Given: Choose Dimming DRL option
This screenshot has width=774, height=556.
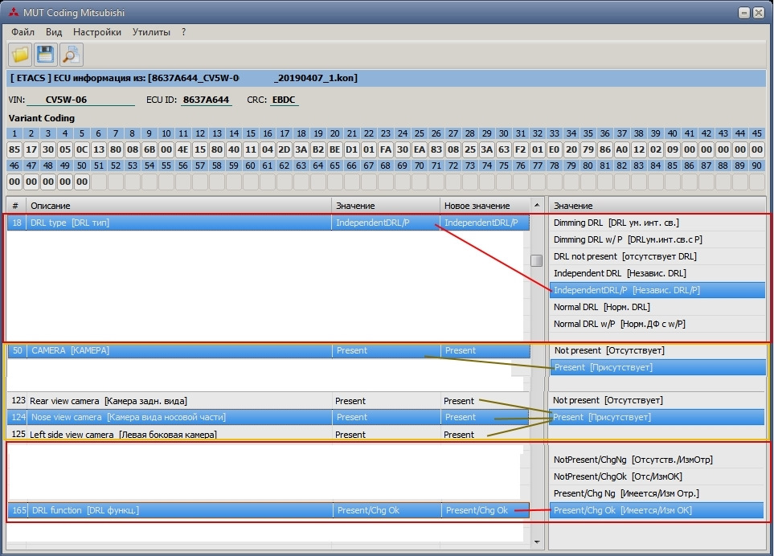Looking at the screenshot, I should (x=657, y=223).
